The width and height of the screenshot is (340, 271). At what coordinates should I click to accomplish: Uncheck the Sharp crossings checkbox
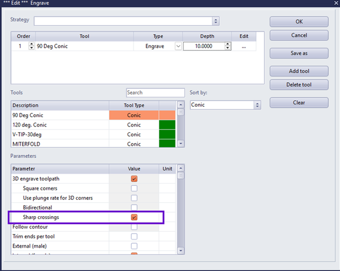click(x=134, y=217)
